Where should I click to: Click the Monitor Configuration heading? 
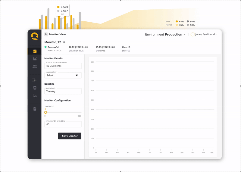pyautogui.click(x=58, y=100)
